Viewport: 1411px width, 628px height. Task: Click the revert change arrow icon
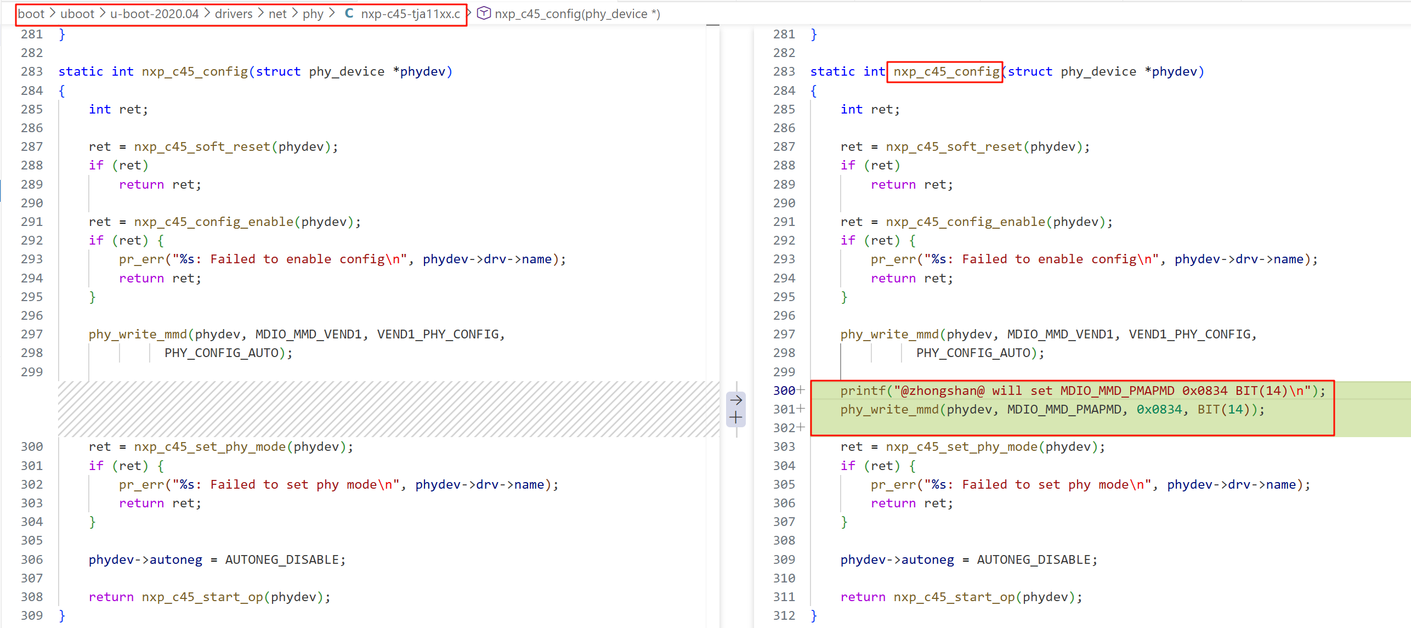coord(736,400)
